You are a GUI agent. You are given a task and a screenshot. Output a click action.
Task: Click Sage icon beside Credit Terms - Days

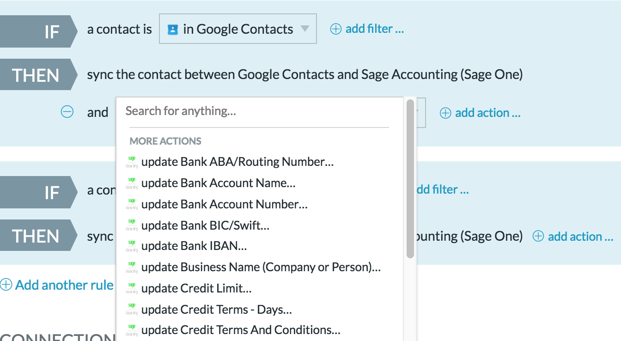(x=132, y=310)
